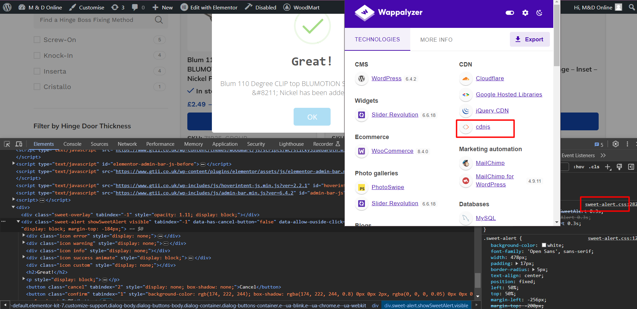Open the white background-color swatch picker

pos(544,245)
